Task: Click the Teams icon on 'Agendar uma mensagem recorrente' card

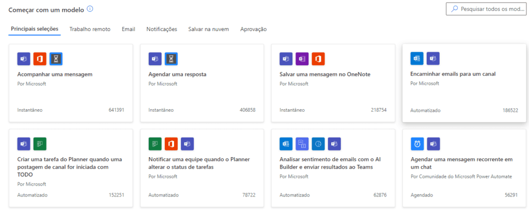Action: click(433, 144)
